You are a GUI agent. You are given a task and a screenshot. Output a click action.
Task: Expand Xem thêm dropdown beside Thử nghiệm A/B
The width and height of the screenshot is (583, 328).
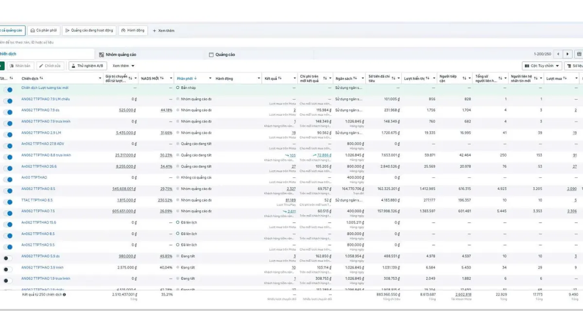pos(123,66)
